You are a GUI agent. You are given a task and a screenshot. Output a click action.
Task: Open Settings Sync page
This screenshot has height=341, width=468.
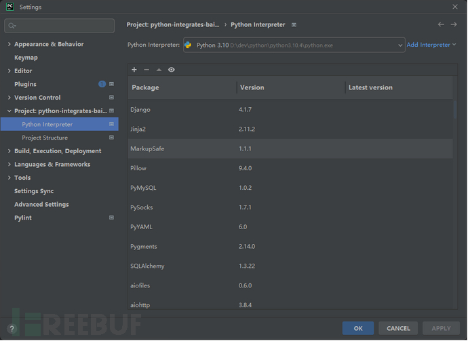pyautogui.click(x=34, y=191)
